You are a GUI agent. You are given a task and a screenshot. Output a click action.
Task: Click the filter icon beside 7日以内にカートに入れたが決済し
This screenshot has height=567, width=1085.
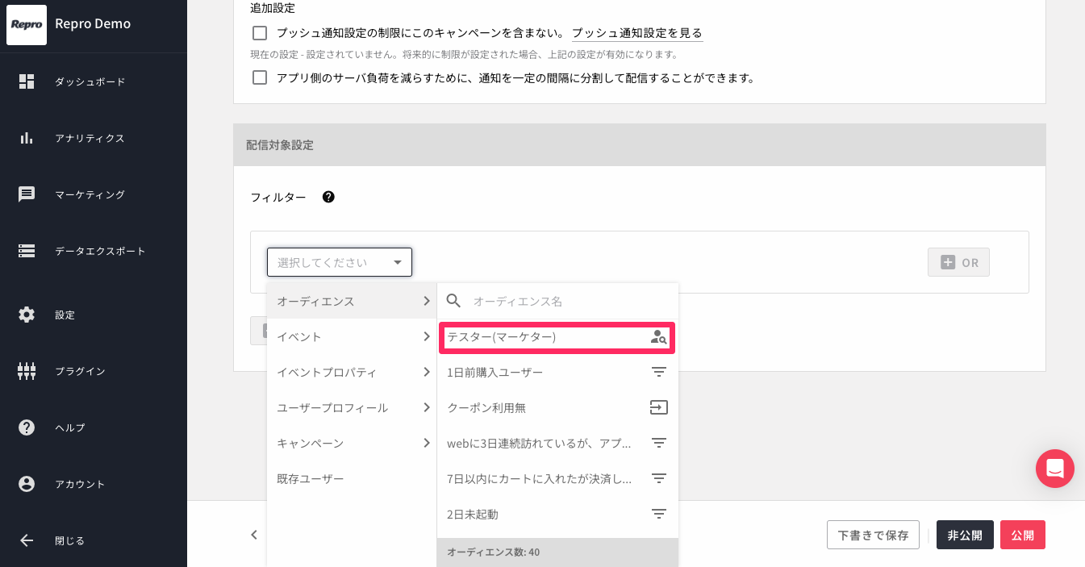pyautogui.click(x=659, y=479)
